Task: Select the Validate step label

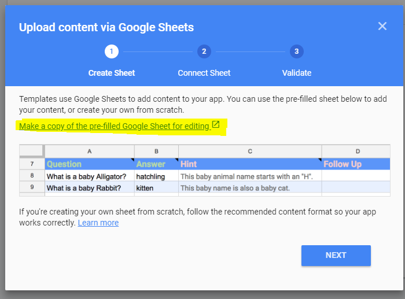Action: click(296, 73)
